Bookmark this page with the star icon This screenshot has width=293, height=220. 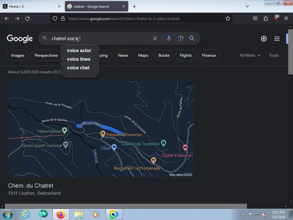227,19
